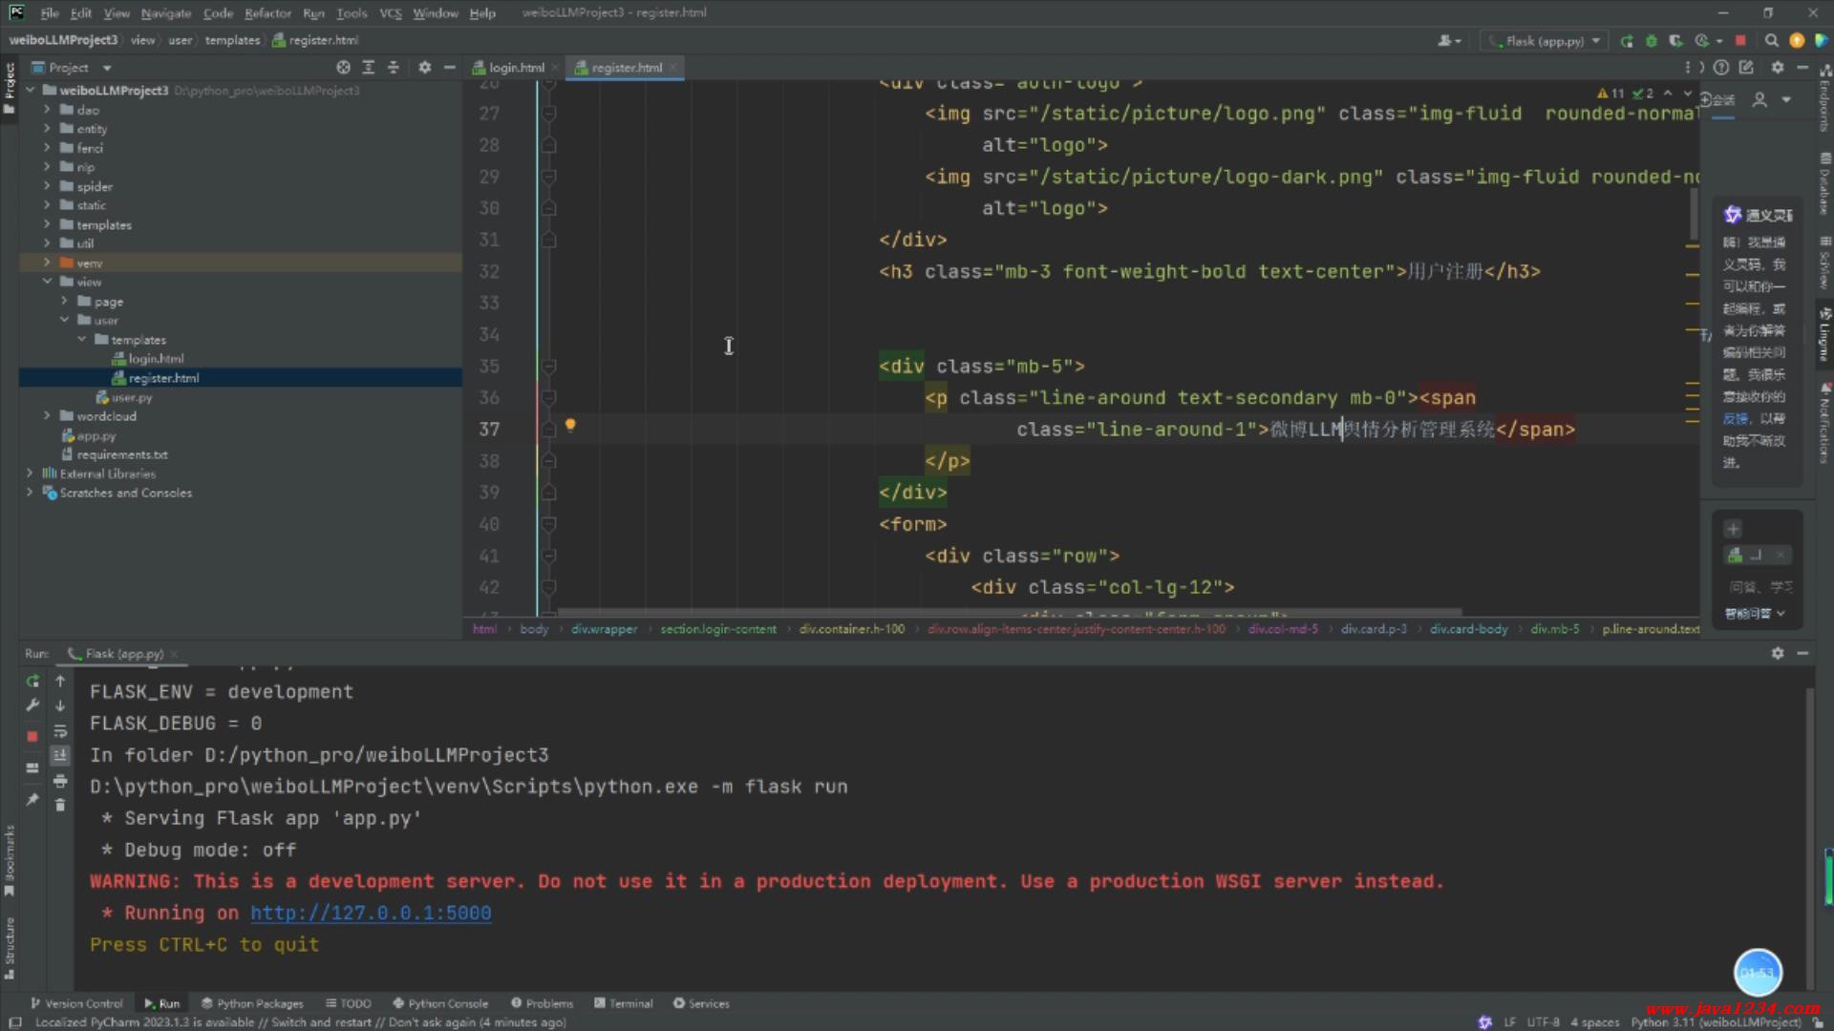
Task: Click Select Opened File target icon in Project panel
Action: tap(343, 68)
